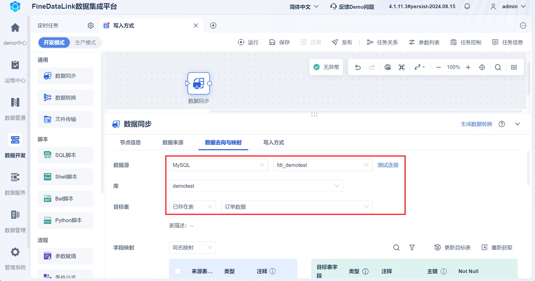Show 注释 info in source table header
The image size is (535, 281).
point(273,271)
